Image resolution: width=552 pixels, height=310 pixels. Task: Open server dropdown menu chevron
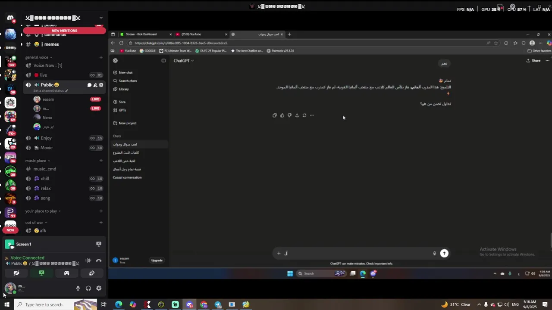101,18
